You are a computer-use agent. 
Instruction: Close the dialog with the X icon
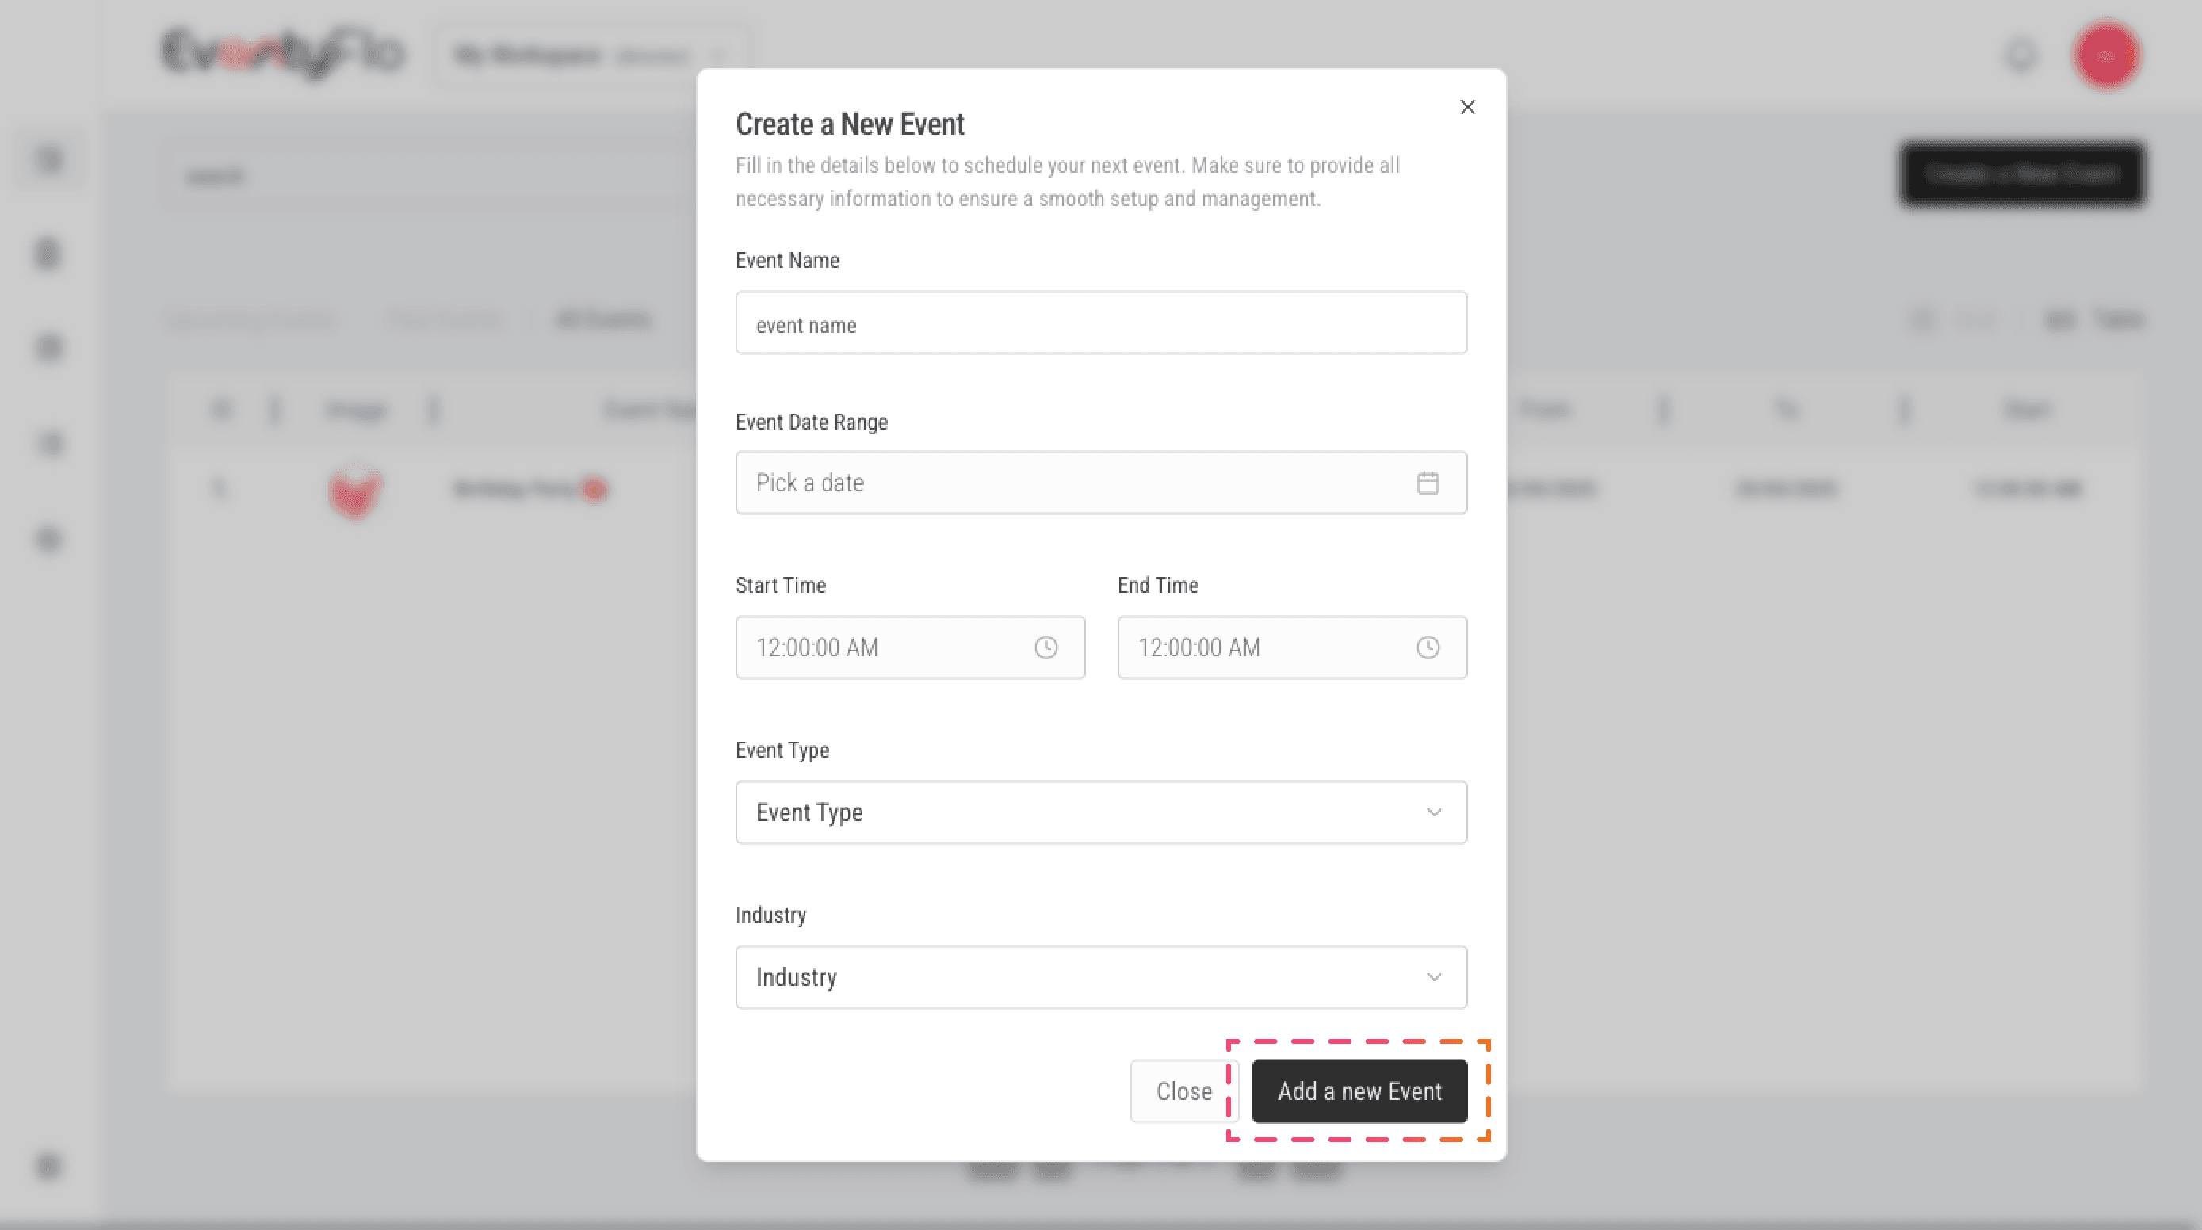[x=1467, y=107]
